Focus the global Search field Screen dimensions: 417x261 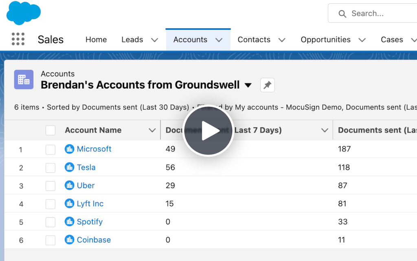(372, 13)
